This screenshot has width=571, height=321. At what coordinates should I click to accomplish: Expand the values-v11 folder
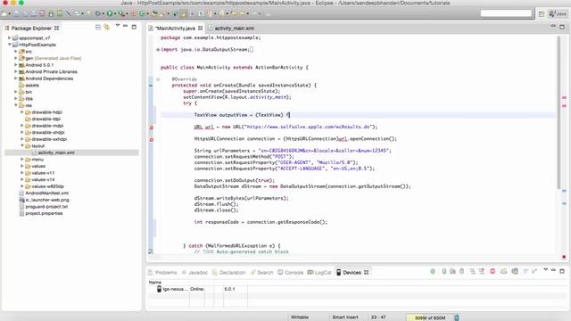click(22, 173)
